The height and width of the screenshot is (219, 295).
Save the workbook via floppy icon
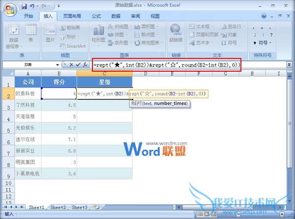24,6
